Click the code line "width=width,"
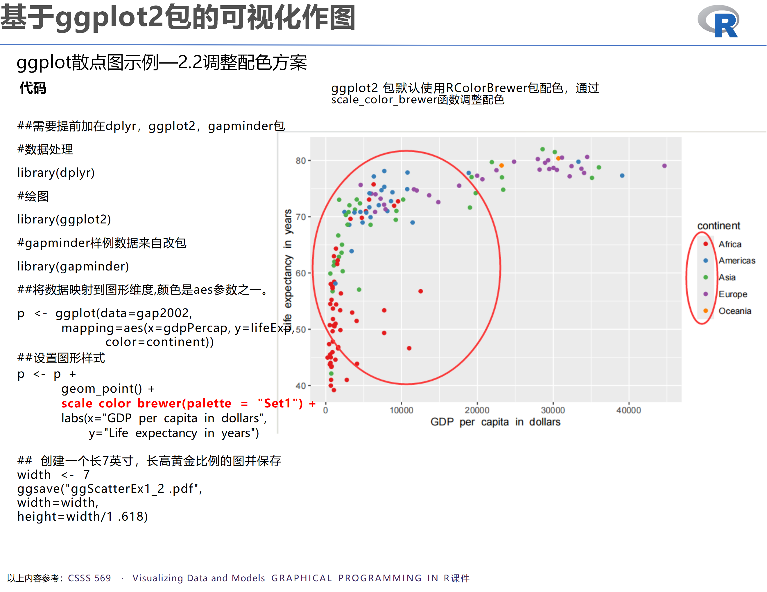Viewport: 767px width, 592px height. click(x=58, y=503)
